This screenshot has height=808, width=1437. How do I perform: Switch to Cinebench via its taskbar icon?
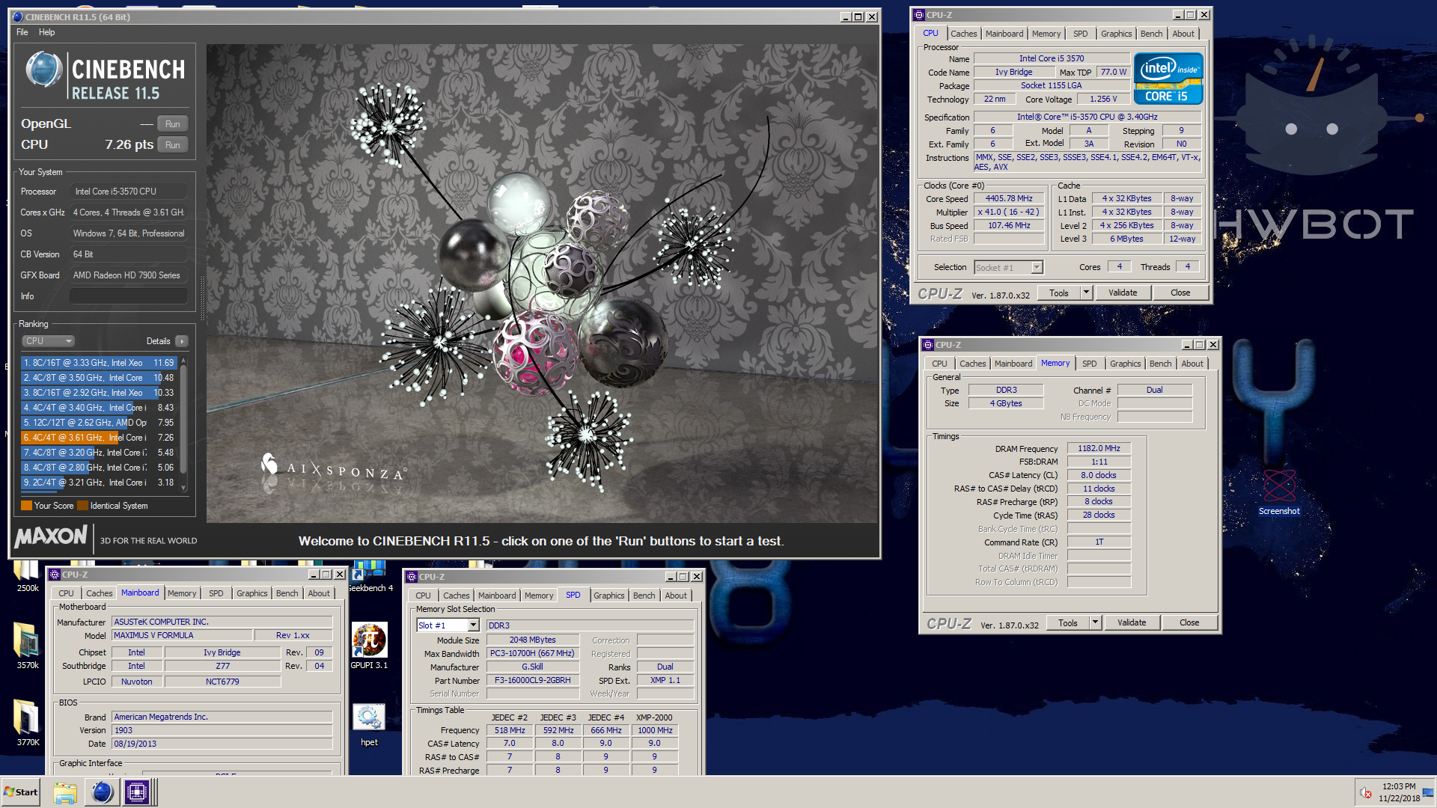tap(102, 792)
